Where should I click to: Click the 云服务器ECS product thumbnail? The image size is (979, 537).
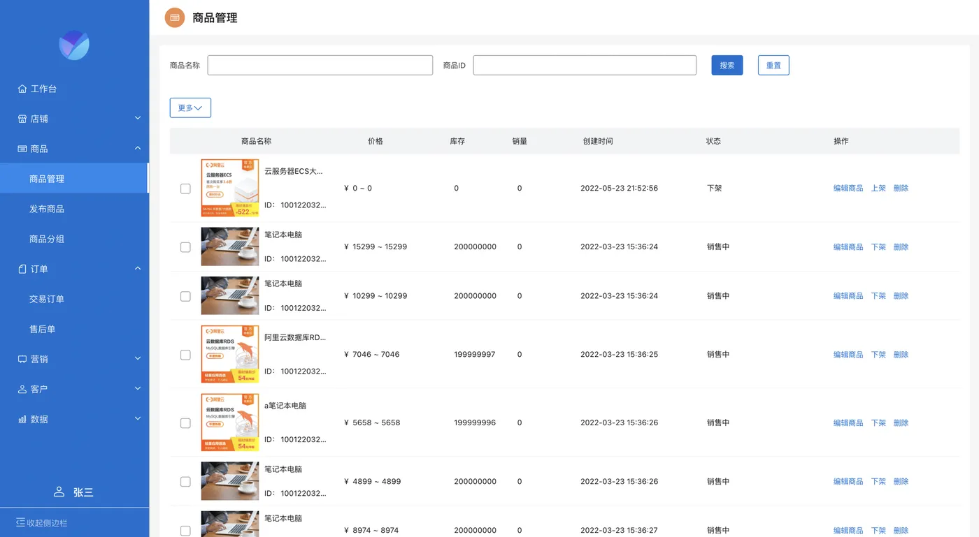230,188
